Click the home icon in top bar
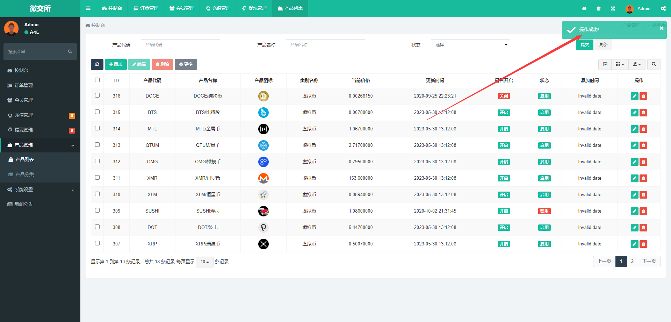Screen dimensions: 671x322 pos(584,8)
